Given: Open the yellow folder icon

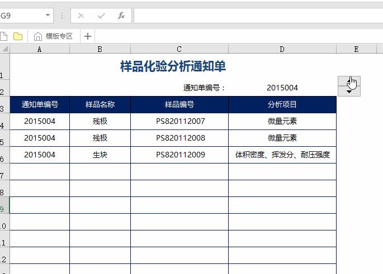Looking at the screenshot, I should pyautogui.click(x=18, y=36).
